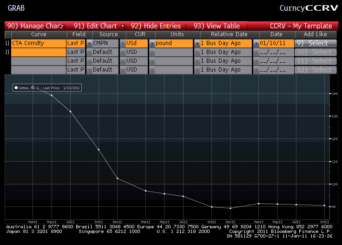
Task: Click the 140 y-axis label
Action: (335, 93)
